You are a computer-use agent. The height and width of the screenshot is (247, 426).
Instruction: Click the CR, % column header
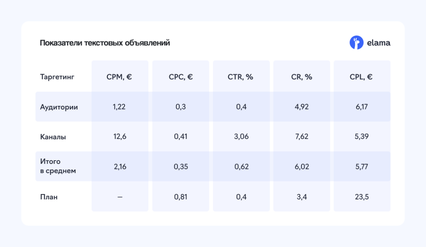click(301, 77)
